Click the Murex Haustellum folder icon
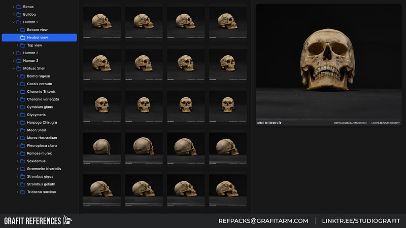 click(x=23, y=138)
